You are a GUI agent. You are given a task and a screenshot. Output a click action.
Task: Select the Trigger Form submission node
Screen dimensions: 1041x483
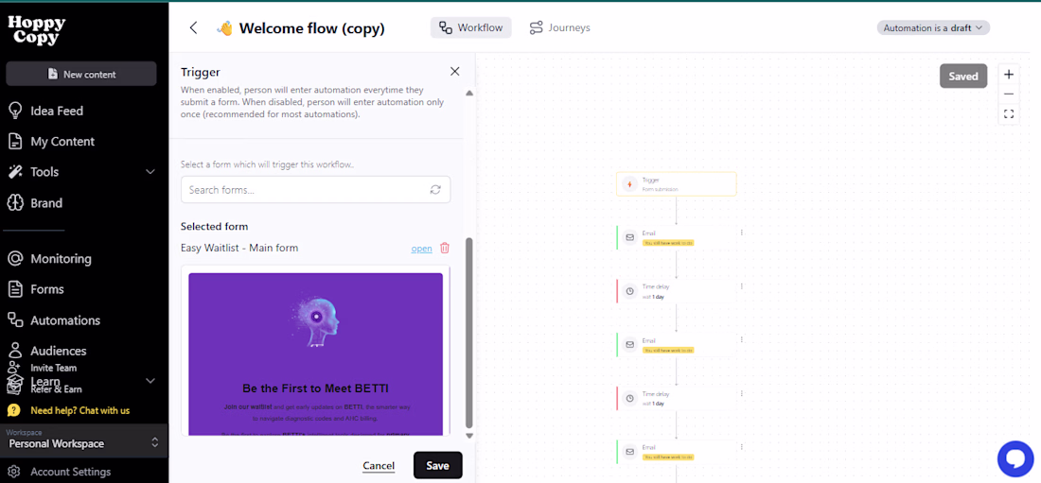(x=677, y=183)
